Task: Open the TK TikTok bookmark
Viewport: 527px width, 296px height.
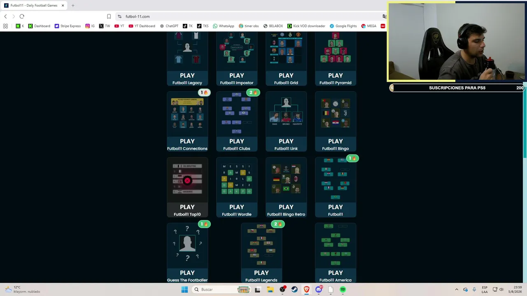Action: tap(188, 26)
